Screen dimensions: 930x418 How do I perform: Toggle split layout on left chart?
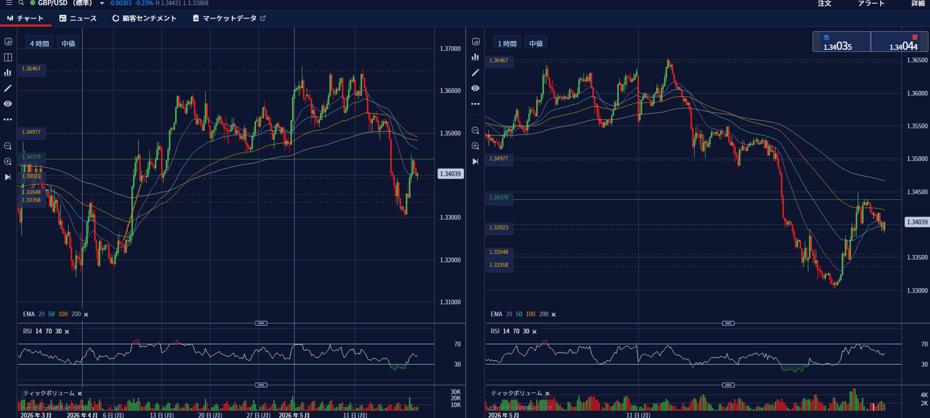coord(8,57)
